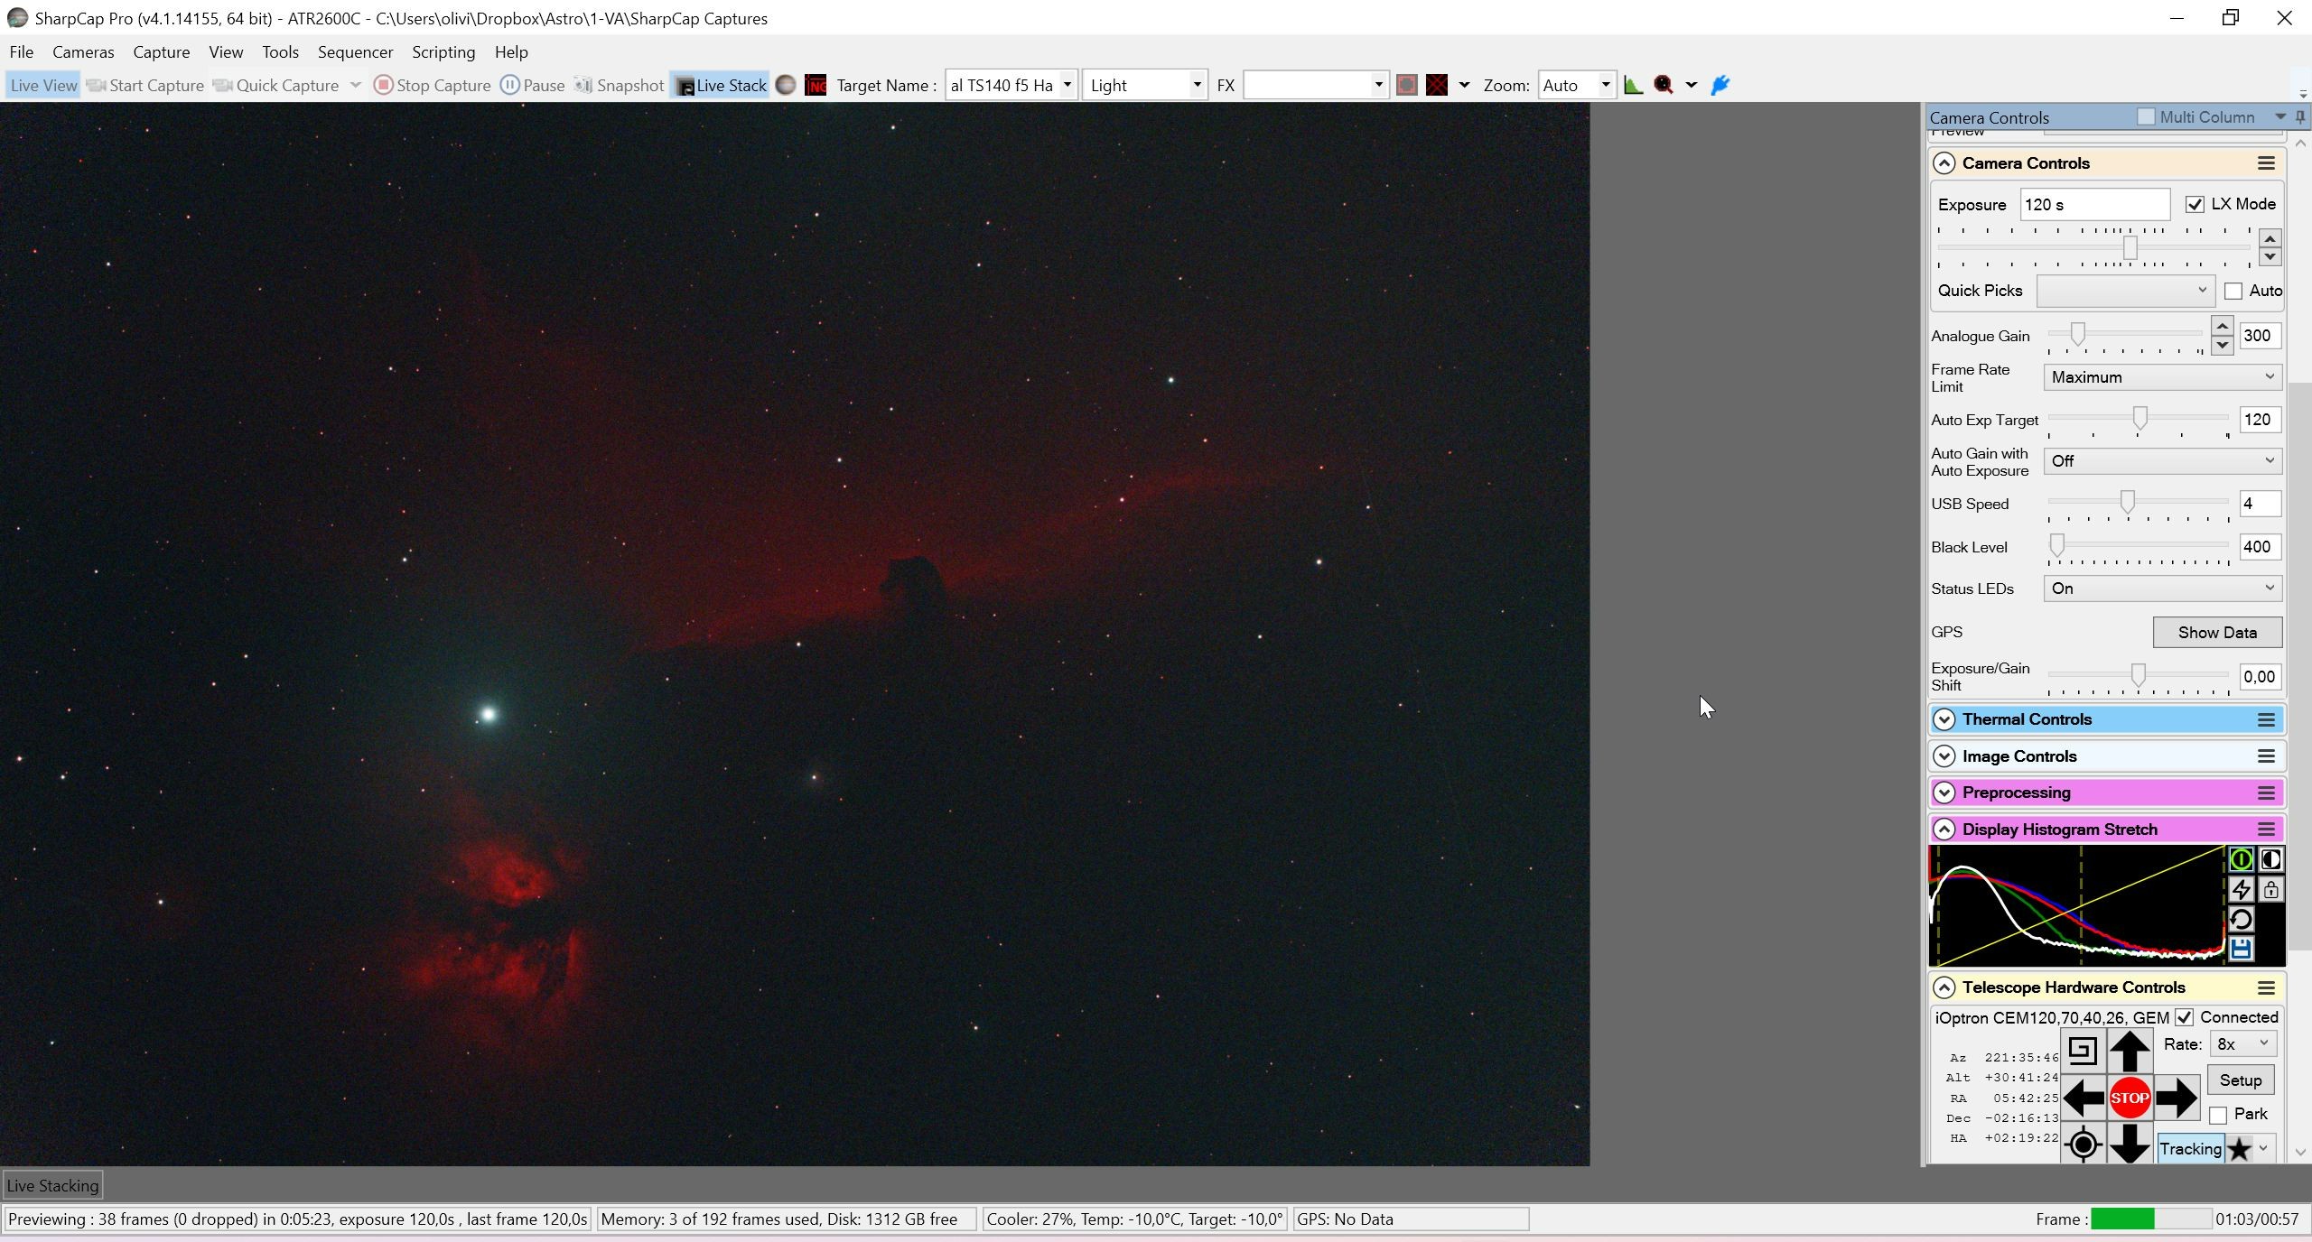This screenshot has width=2312, height=1242.
Task: Save histogram stretch with floppy disk icon
Action: tap(2241, 949)
